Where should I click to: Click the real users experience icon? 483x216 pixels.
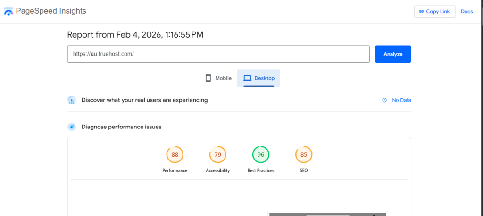pos(72,100)
